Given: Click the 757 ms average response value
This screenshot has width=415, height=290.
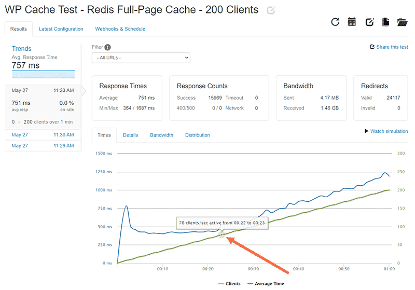Looking at the screenshot, I should [25, 65].
